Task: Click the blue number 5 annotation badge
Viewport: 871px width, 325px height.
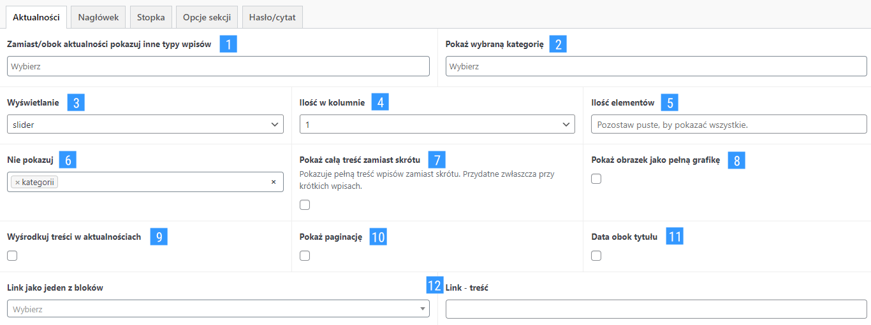Action: tap(670, 102)
